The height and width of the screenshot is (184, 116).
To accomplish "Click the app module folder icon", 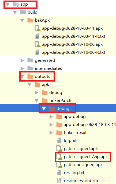I will pyautogui.click(x=16, y=4).
